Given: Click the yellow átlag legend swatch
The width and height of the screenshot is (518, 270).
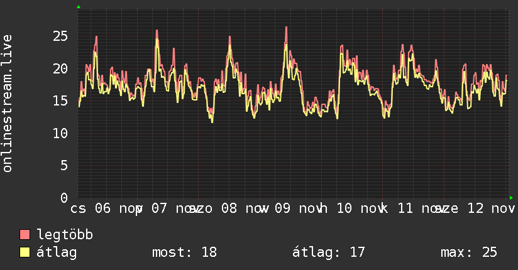Looking at the screenshot, I should [25, 252].
